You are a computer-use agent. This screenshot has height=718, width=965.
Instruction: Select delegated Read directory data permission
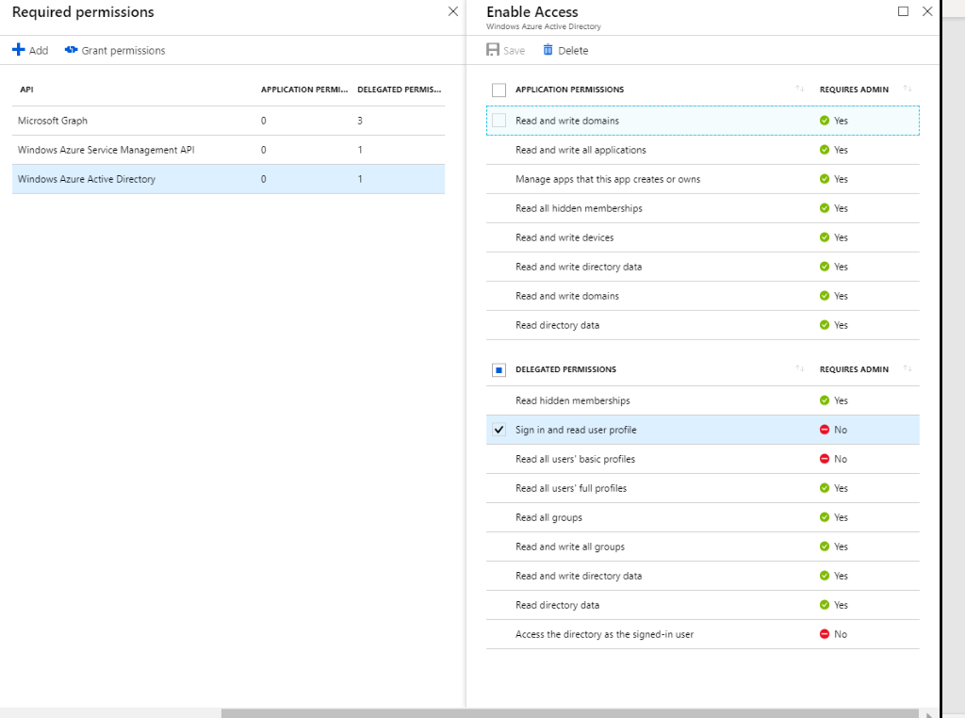coord(703,605)
